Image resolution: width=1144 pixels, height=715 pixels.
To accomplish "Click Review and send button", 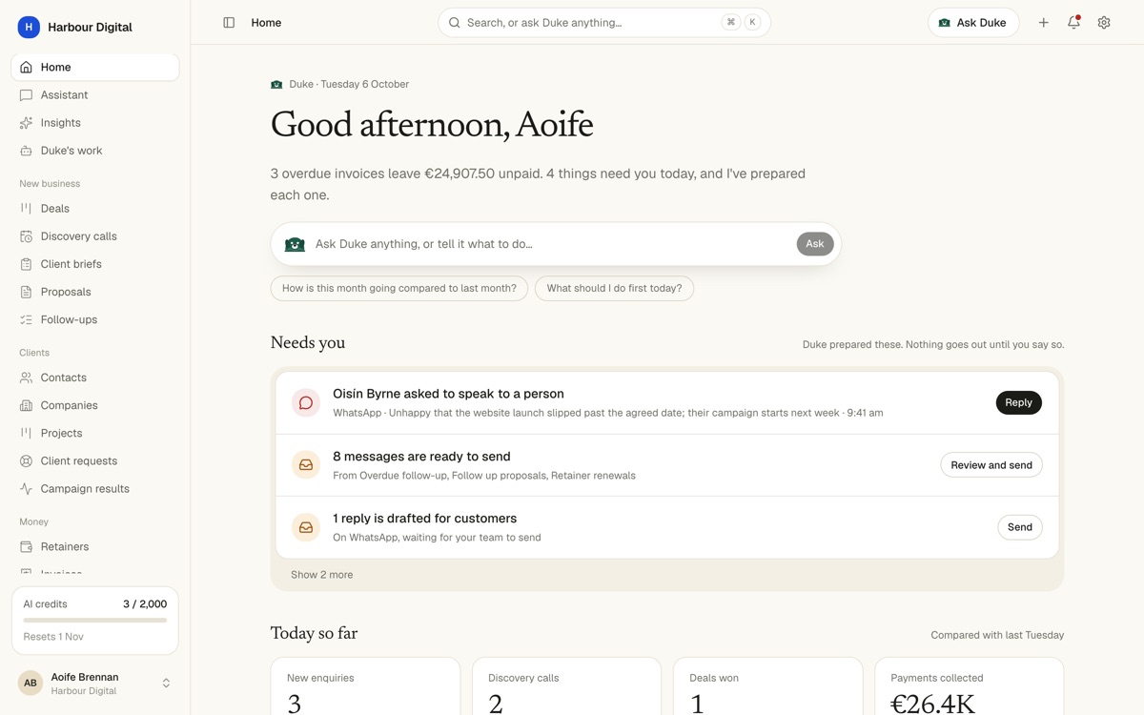I will [991, 465].
